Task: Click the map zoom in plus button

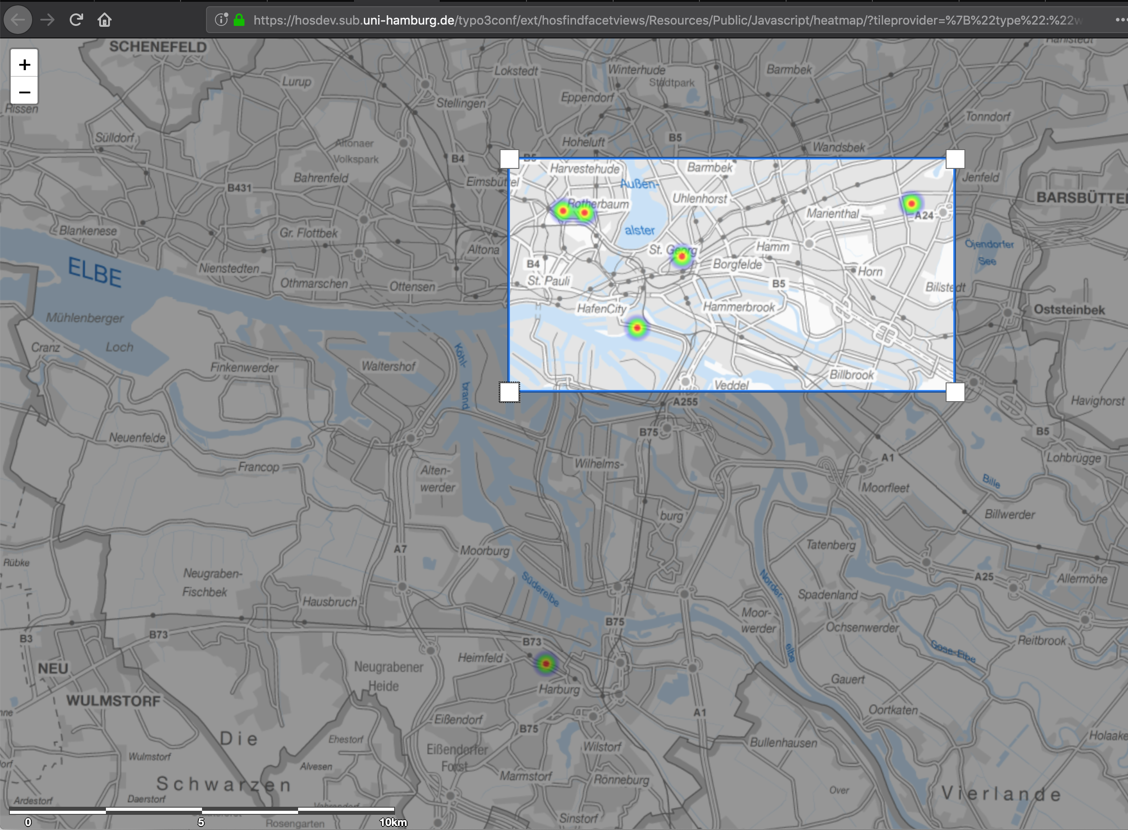Action: (x=24, y=64)
